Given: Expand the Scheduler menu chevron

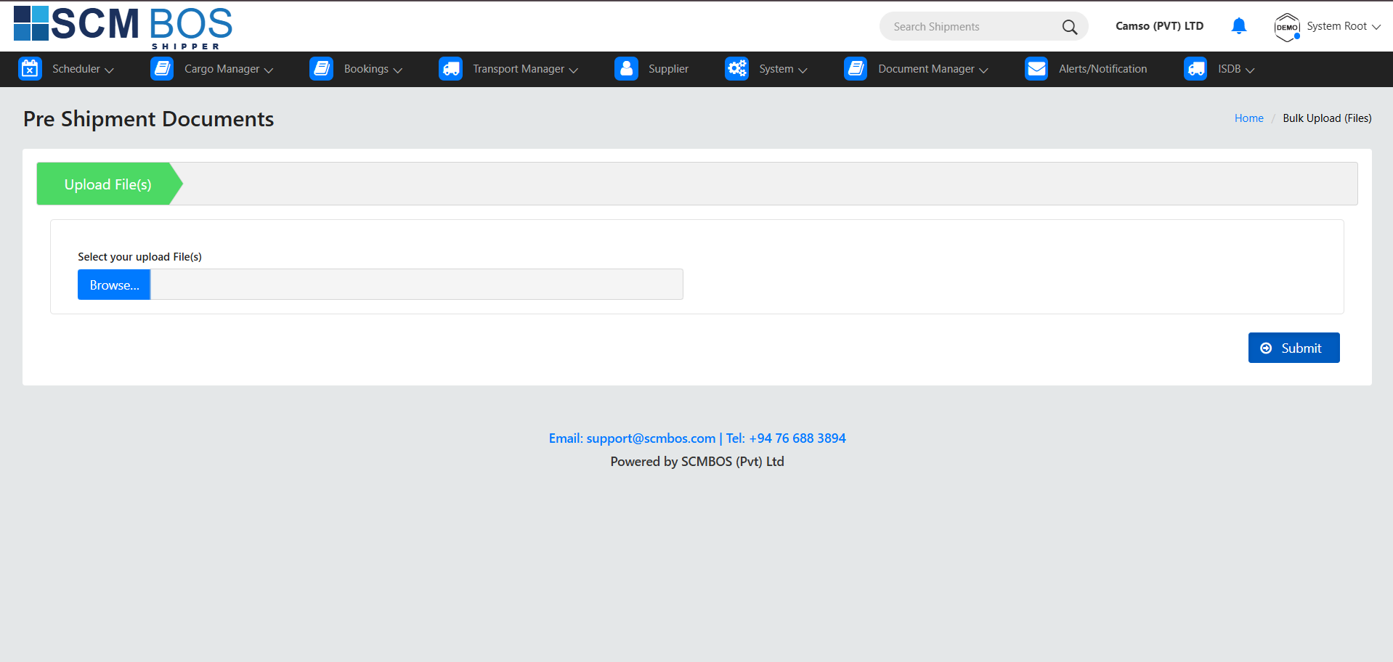Looking at the screenshot, I should 110,70.
